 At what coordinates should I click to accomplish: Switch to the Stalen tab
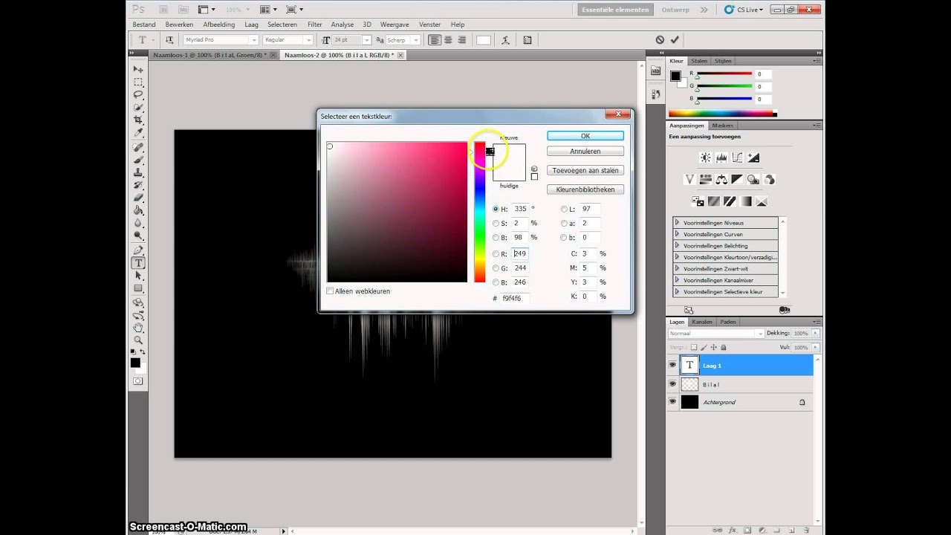699,61
